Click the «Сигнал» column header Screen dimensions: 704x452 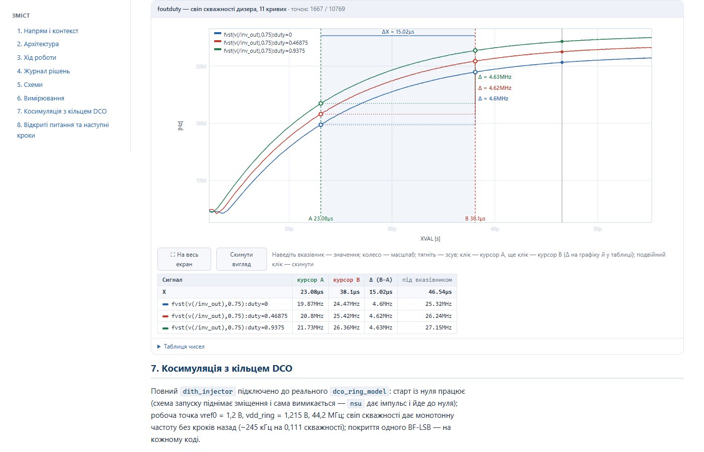225,280
